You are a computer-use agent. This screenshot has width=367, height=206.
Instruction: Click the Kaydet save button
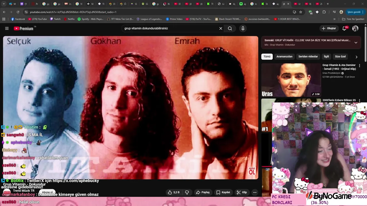(x=223, y=192)
